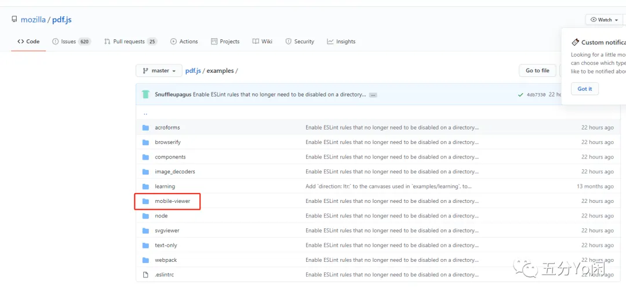Viewport: 626px width, 296px height.
Task: Click the Issues count badge 620
Action: (x=84, y=42)
